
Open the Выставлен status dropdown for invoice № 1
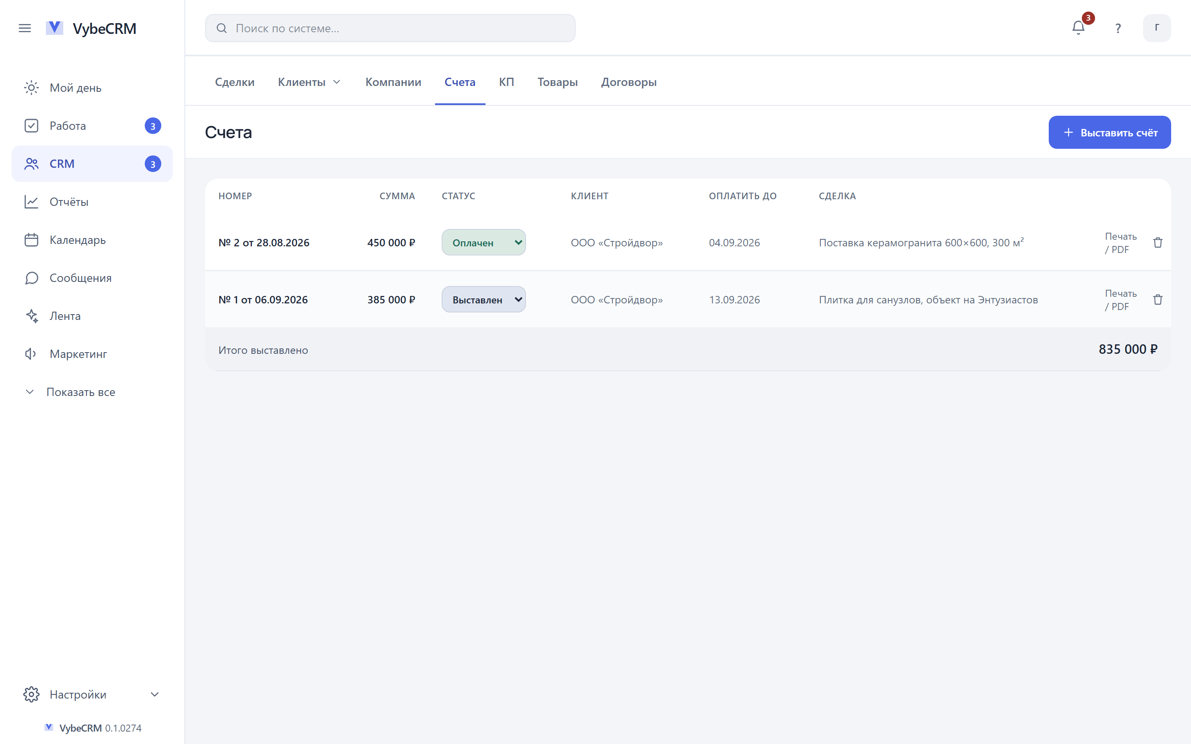(483, 299)
